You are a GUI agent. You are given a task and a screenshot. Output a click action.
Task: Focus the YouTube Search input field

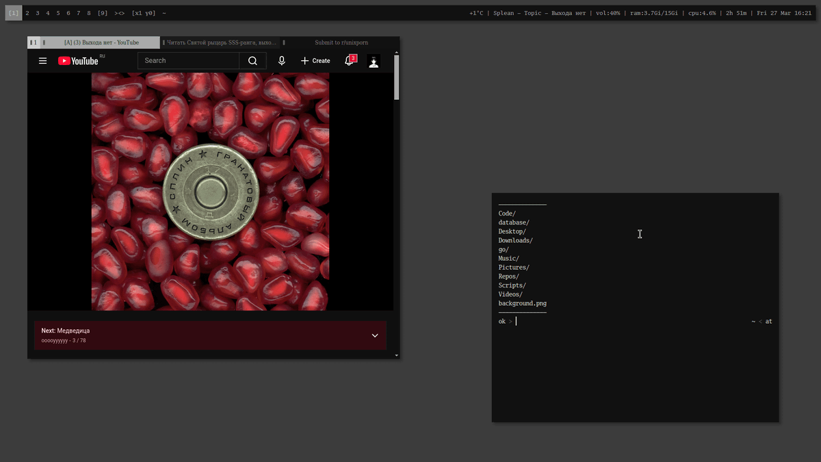click(188, 61)
